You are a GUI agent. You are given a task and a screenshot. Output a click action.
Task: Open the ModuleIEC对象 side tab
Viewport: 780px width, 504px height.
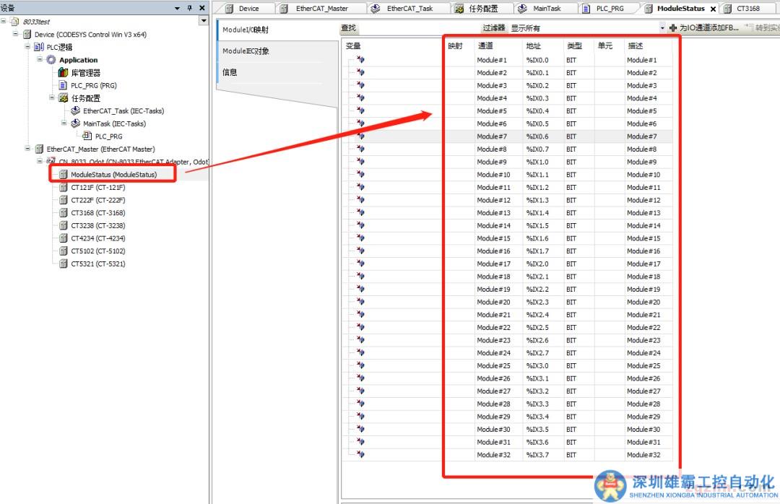tap(246, 51)
